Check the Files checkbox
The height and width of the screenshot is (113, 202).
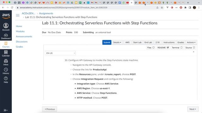tap(153, 47)
